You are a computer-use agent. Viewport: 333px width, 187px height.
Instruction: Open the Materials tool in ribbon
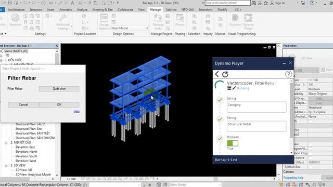click(15, 20)
